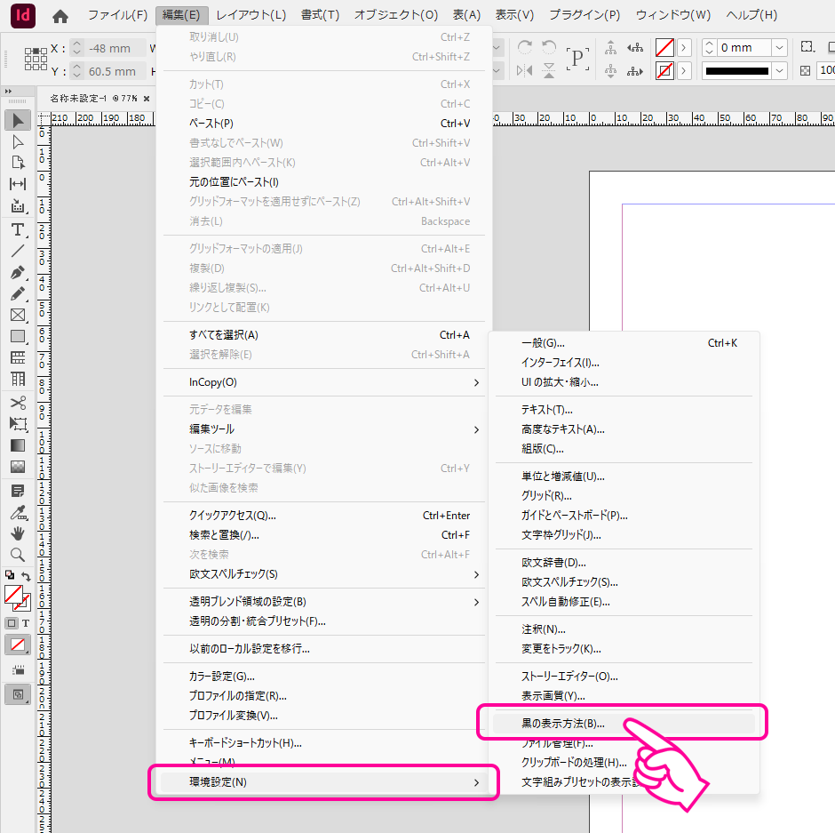835x833 pixels.
Task: Open stroke style dropdown arrow
Action: click(x=780, y=70)
